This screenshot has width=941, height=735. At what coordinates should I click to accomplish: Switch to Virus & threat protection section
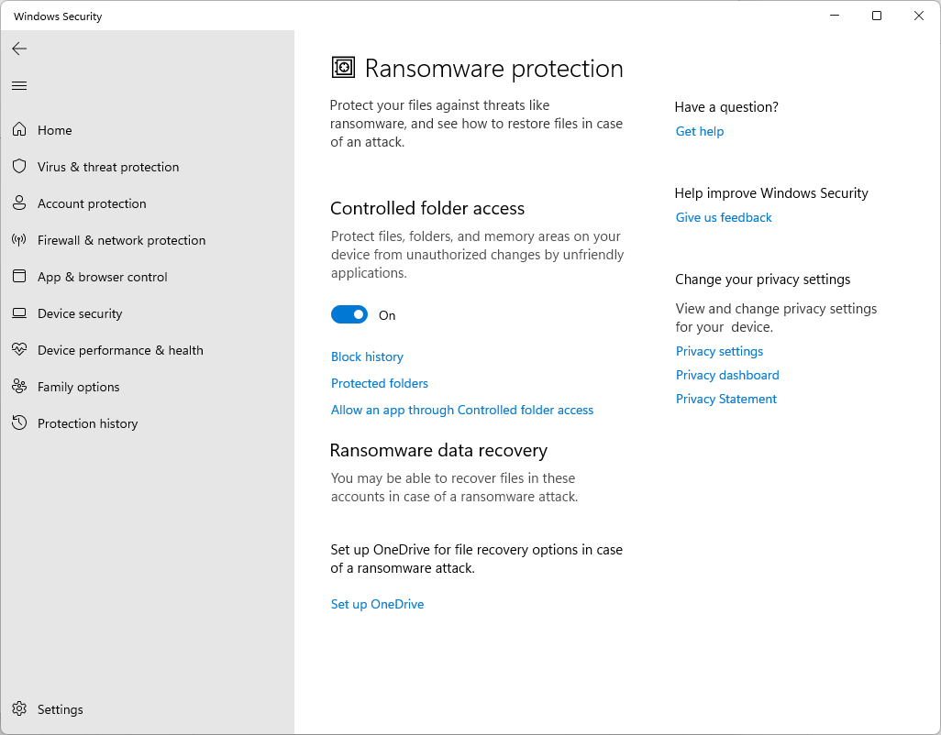click(107, 167)
